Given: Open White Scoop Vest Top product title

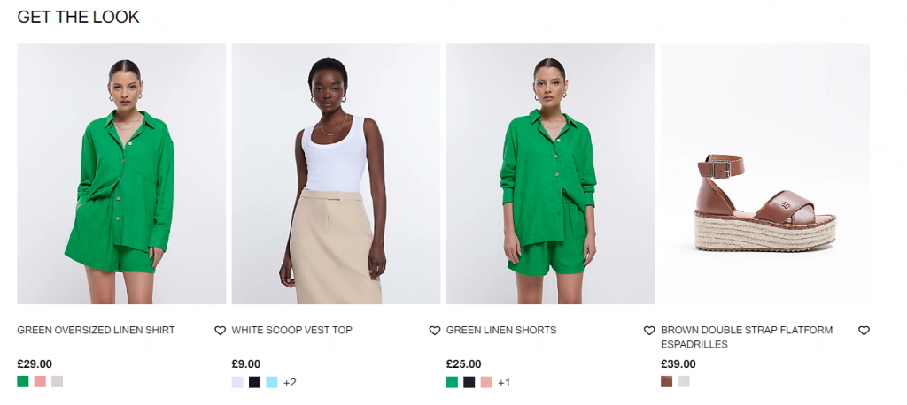Looking at the screenshot, I should point(291,331).
